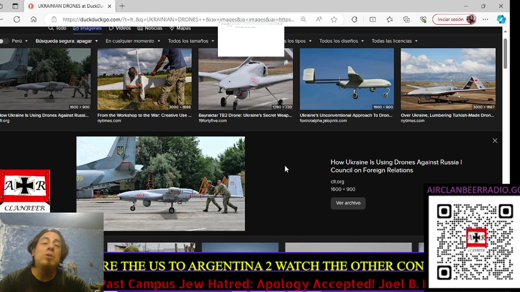
Task: Click the Iniciar sesión button
Action: [454, 19]
